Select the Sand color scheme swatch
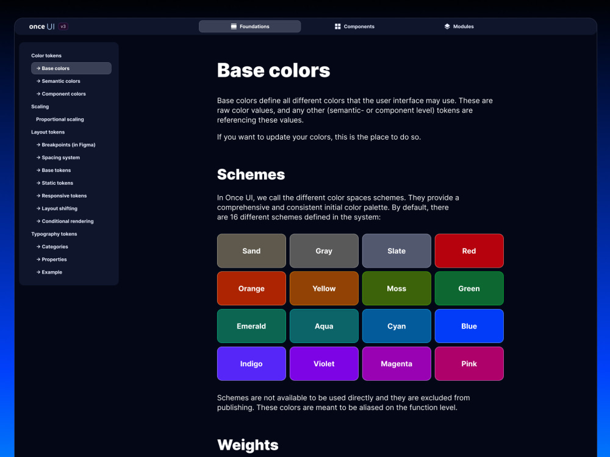Viewport: 610px width, 457px height. [251, 250]
